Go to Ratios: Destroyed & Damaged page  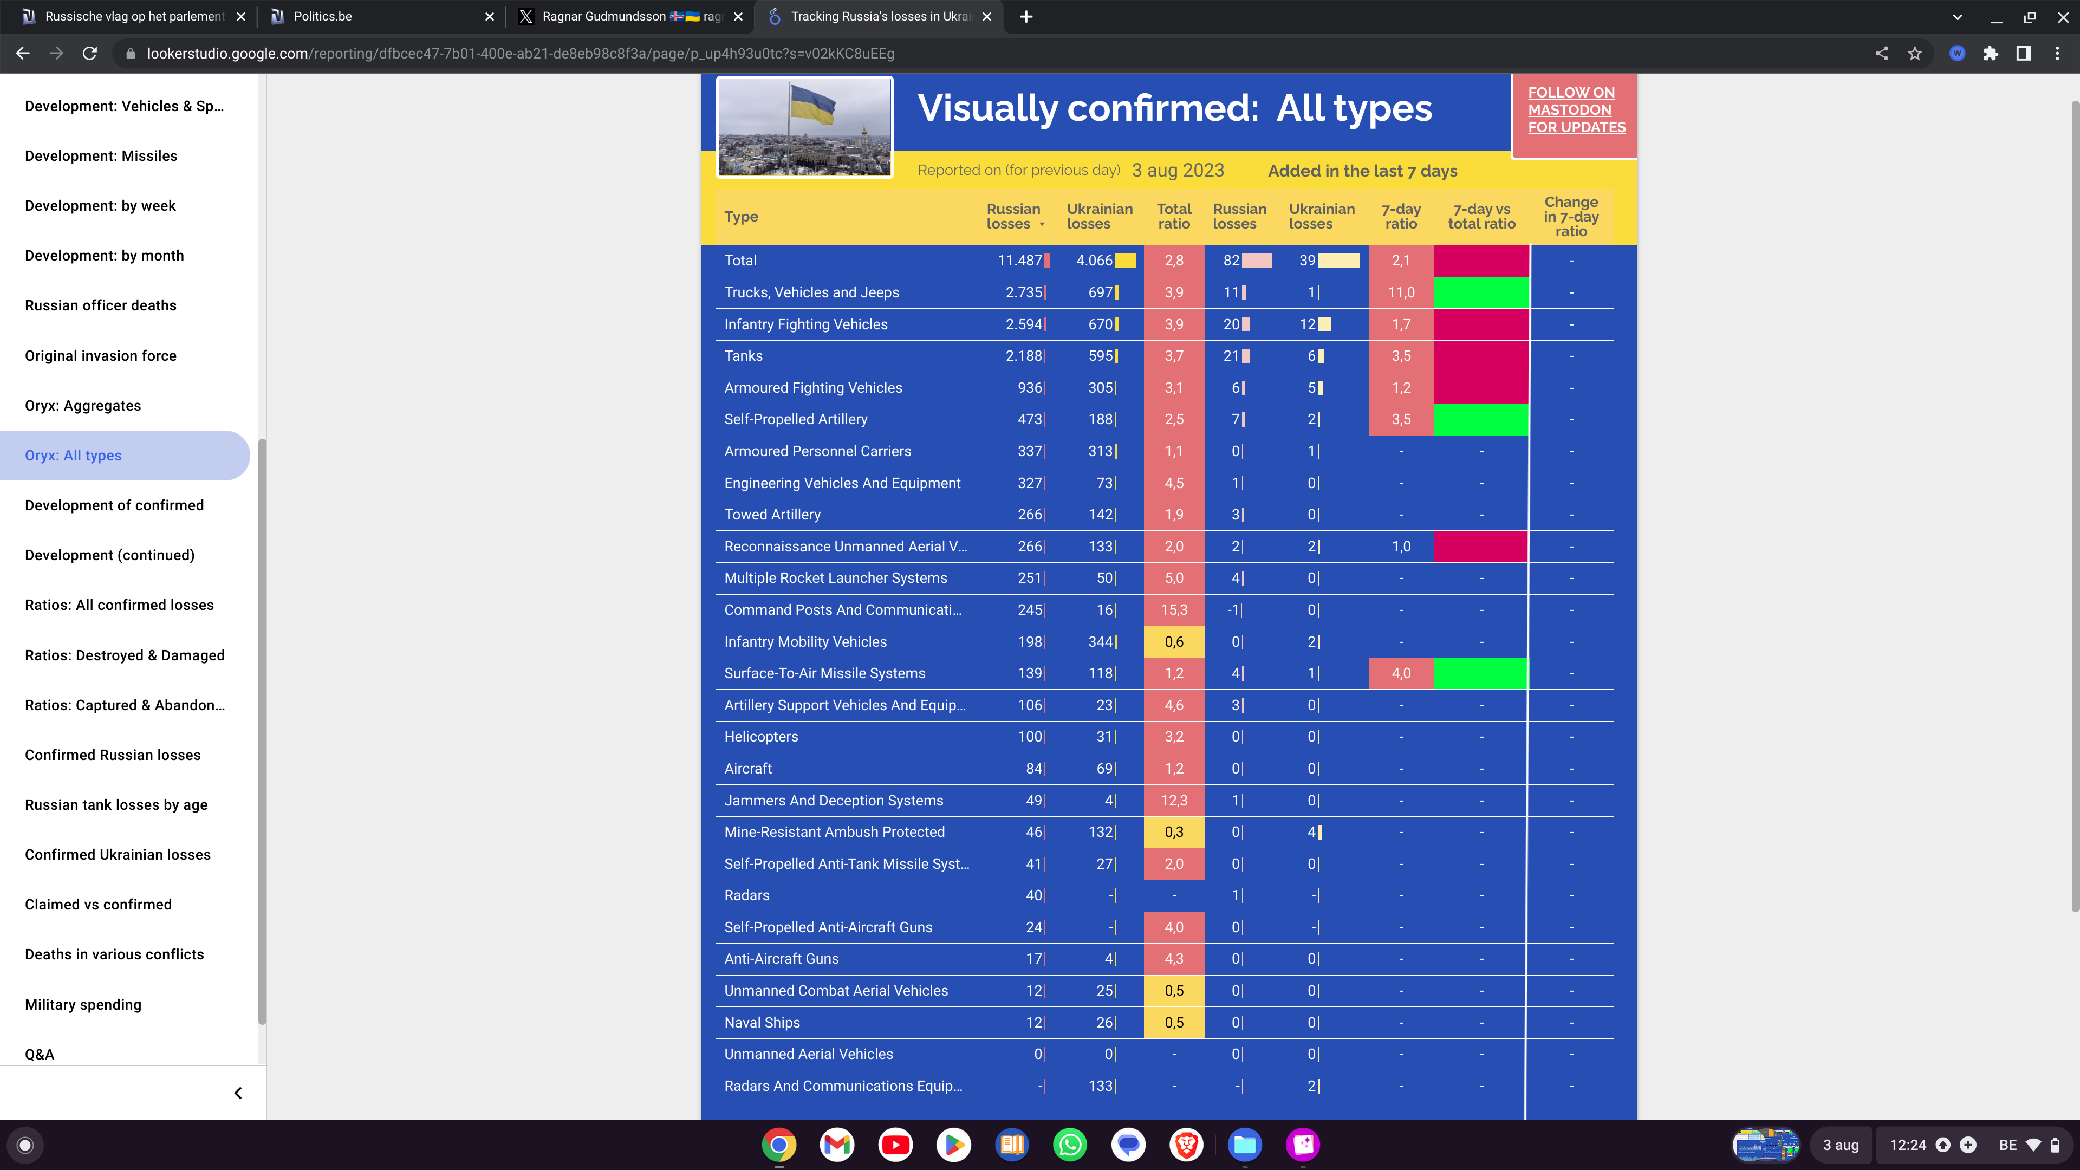click(x=125, y=655)
